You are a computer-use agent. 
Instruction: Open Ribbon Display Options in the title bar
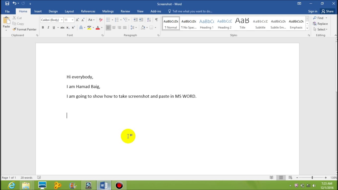[x=299, y=4]
